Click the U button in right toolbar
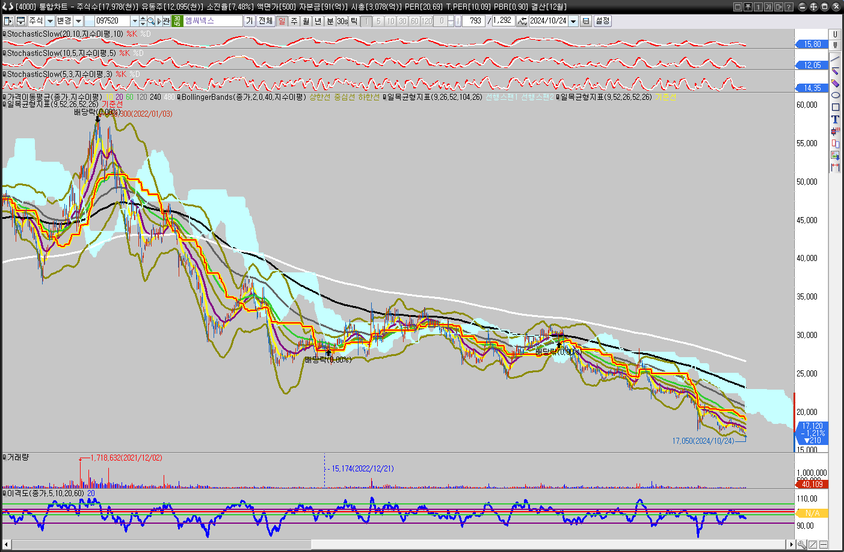 click(835, 34)
